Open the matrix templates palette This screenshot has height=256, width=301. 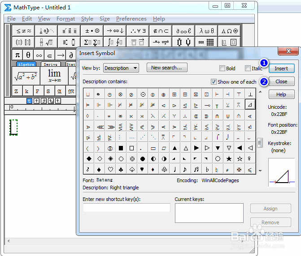pyautogui.click(x=206, y=42)
